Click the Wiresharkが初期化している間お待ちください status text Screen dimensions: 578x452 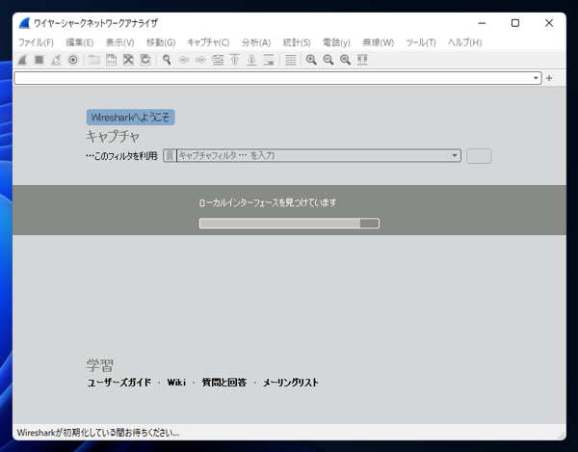98,433
